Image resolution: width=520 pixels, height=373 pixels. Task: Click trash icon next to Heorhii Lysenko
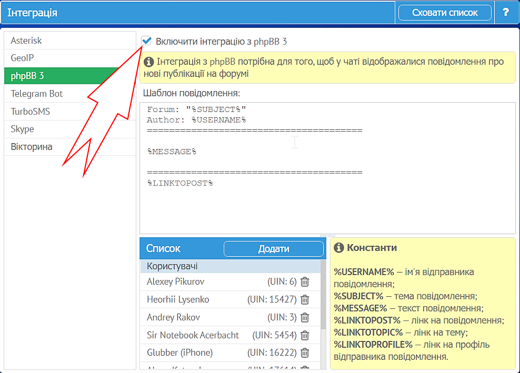pos(305,300)
